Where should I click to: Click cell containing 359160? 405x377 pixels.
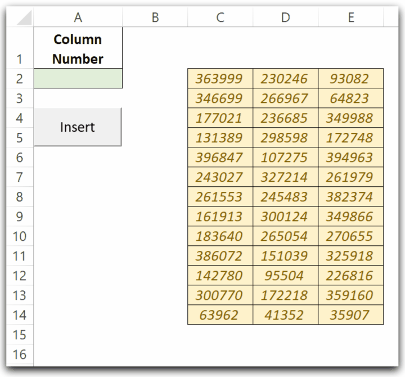(351, 295)
